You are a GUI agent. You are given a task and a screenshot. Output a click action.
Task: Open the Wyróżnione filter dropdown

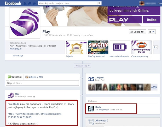(x=83, y=66)
